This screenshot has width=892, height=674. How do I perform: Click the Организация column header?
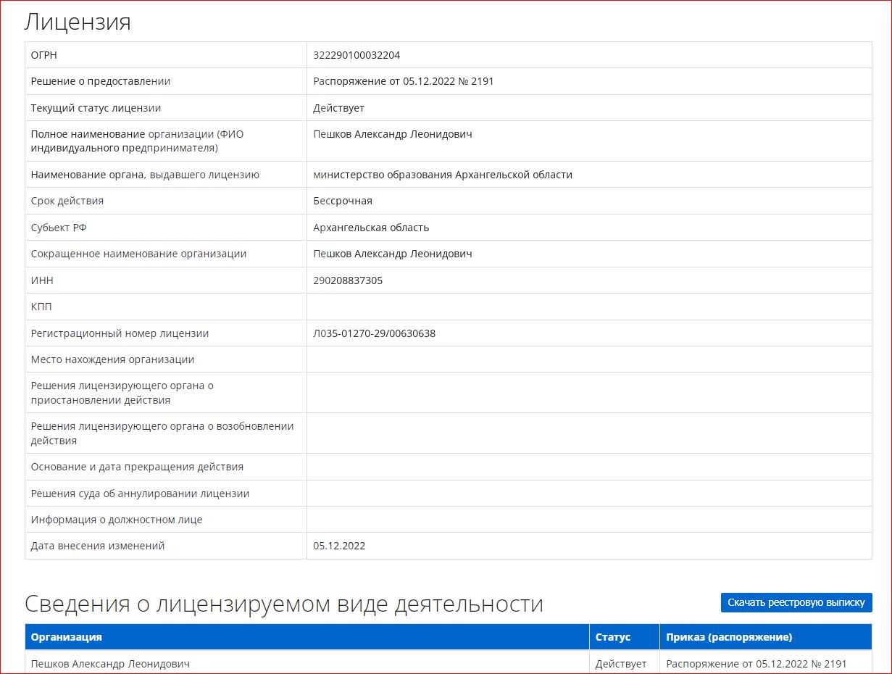pos(66,637)
